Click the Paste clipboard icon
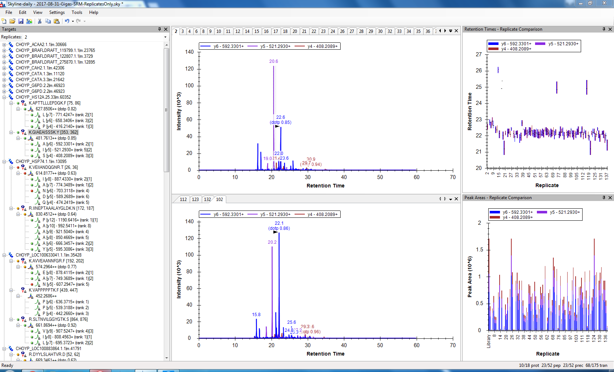This screenshot has width=614, height=372. [x=57, y=21]
